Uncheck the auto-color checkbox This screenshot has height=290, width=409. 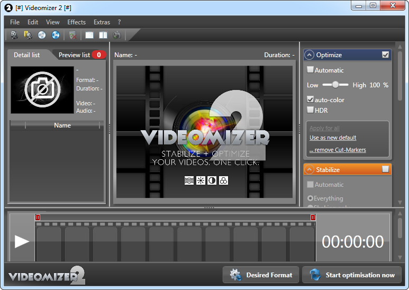[x=310, y=99]
